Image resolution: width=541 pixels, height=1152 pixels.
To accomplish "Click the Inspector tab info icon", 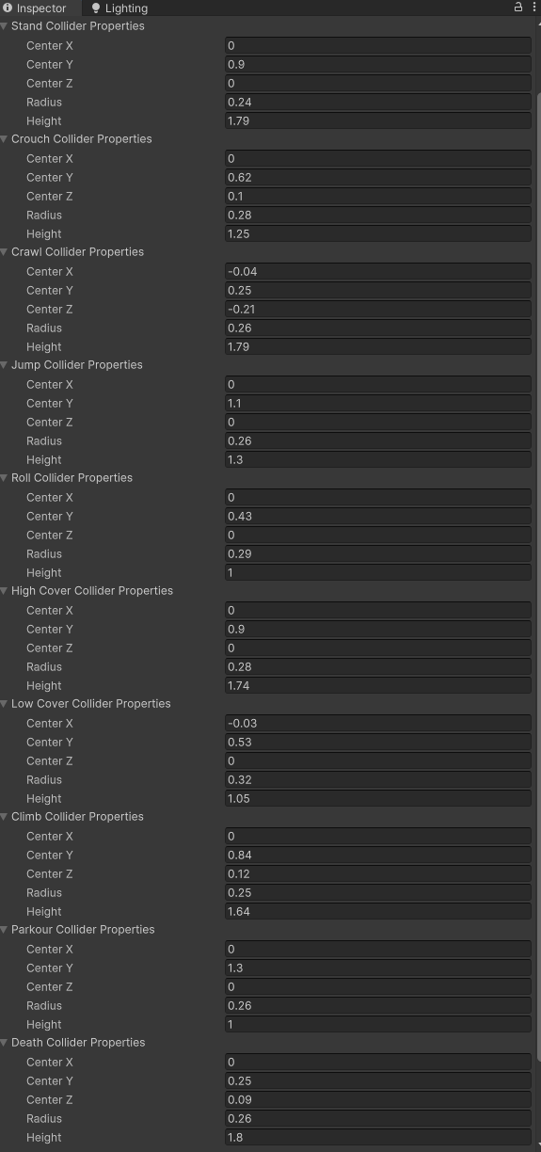I will [8, 8].
